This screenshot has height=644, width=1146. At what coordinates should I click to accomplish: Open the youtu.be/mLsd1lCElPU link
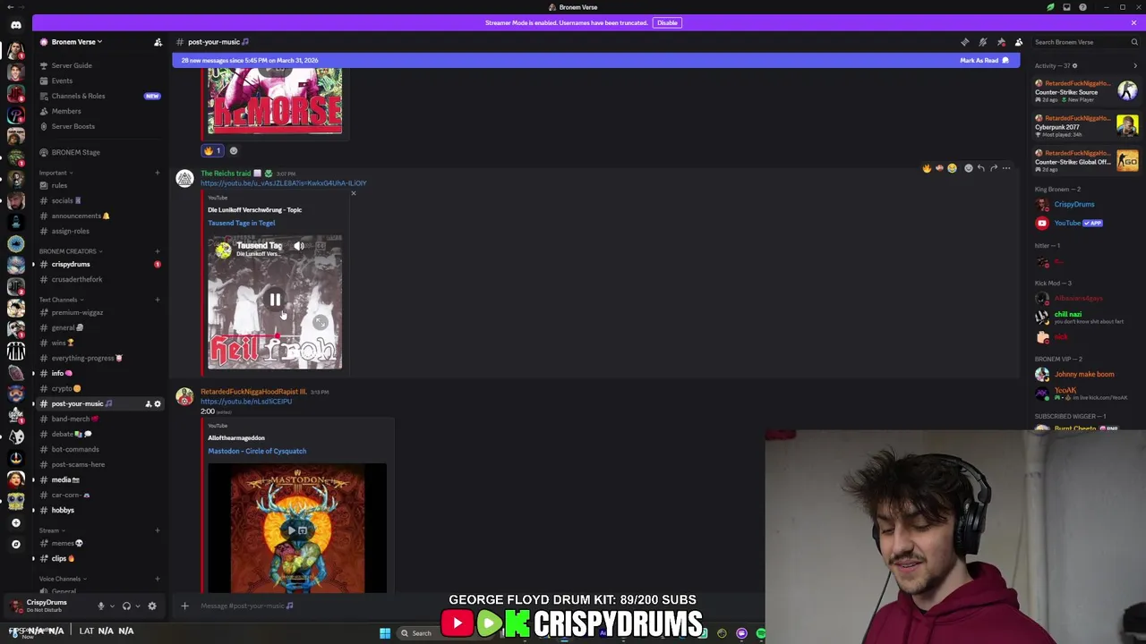point(246,402)
